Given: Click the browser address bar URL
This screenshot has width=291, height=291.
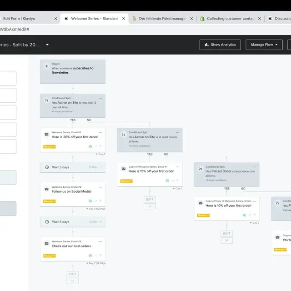Looking at the screenshot, I should (15, 29).
